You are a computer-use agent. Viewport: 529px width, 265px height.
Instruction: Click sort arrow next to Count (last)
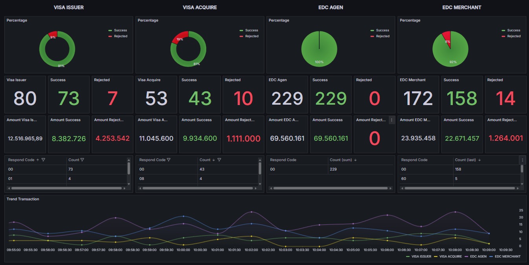tap(480, 160)
